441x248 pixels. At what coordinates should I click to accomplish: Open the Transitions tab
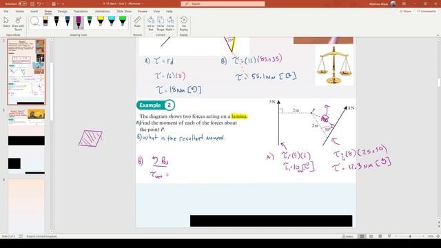tap(81, 11)
